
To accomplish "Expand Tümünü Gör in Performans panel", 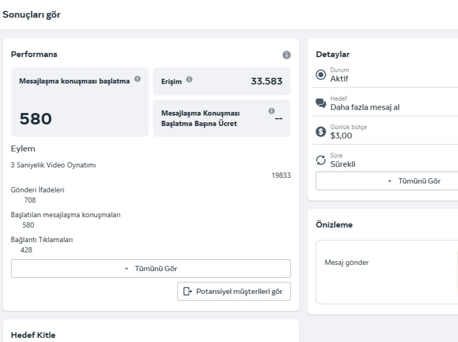I will (151, 268).
